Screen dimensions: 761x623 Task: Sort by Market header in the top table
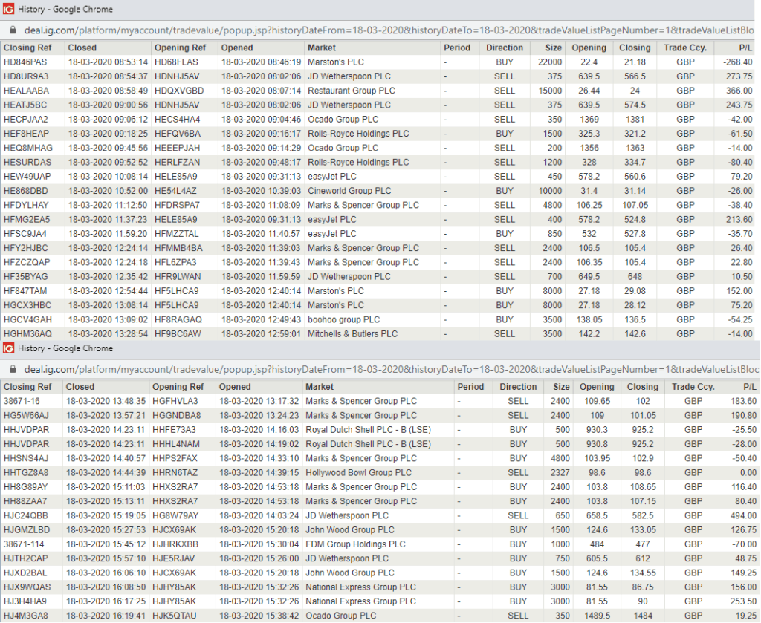pyautogui.click(x=321, y=48)
